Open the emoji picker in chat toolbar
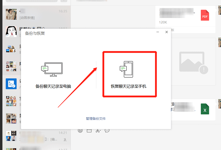The width and height of the screenshot is (221, 150). click(x=80, y=131)
